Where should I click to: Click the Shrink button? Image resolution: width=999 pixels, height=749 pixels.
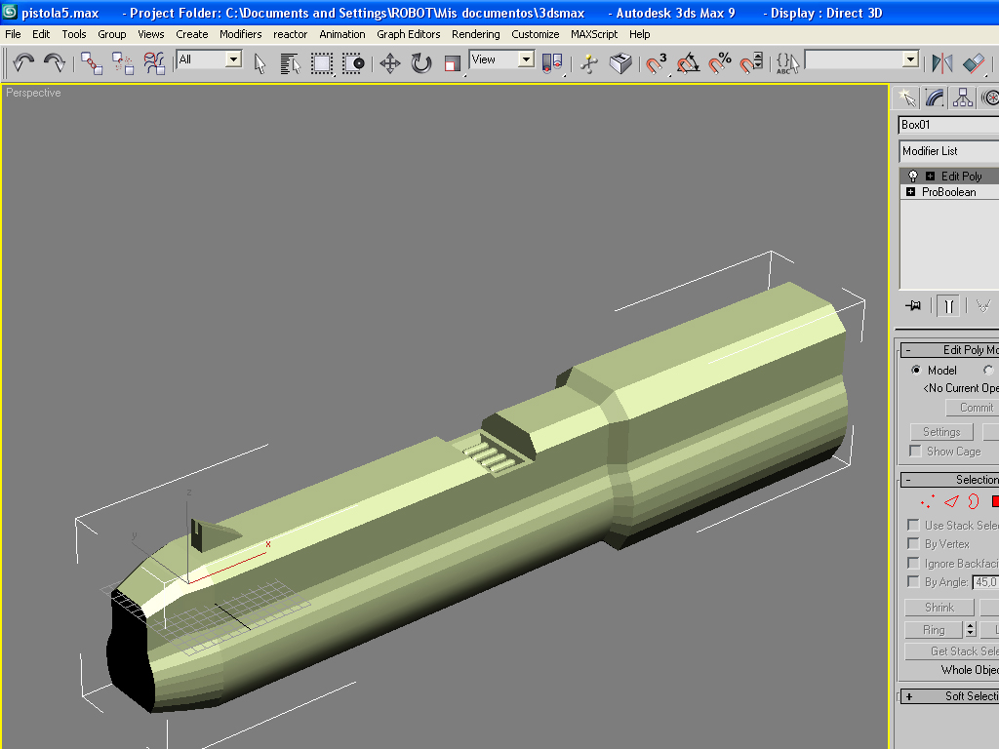point(939,607)
